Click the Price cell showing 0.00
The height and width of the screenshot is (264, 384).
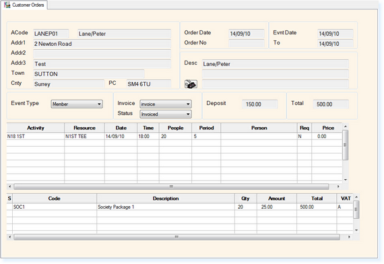click(327, 137)
